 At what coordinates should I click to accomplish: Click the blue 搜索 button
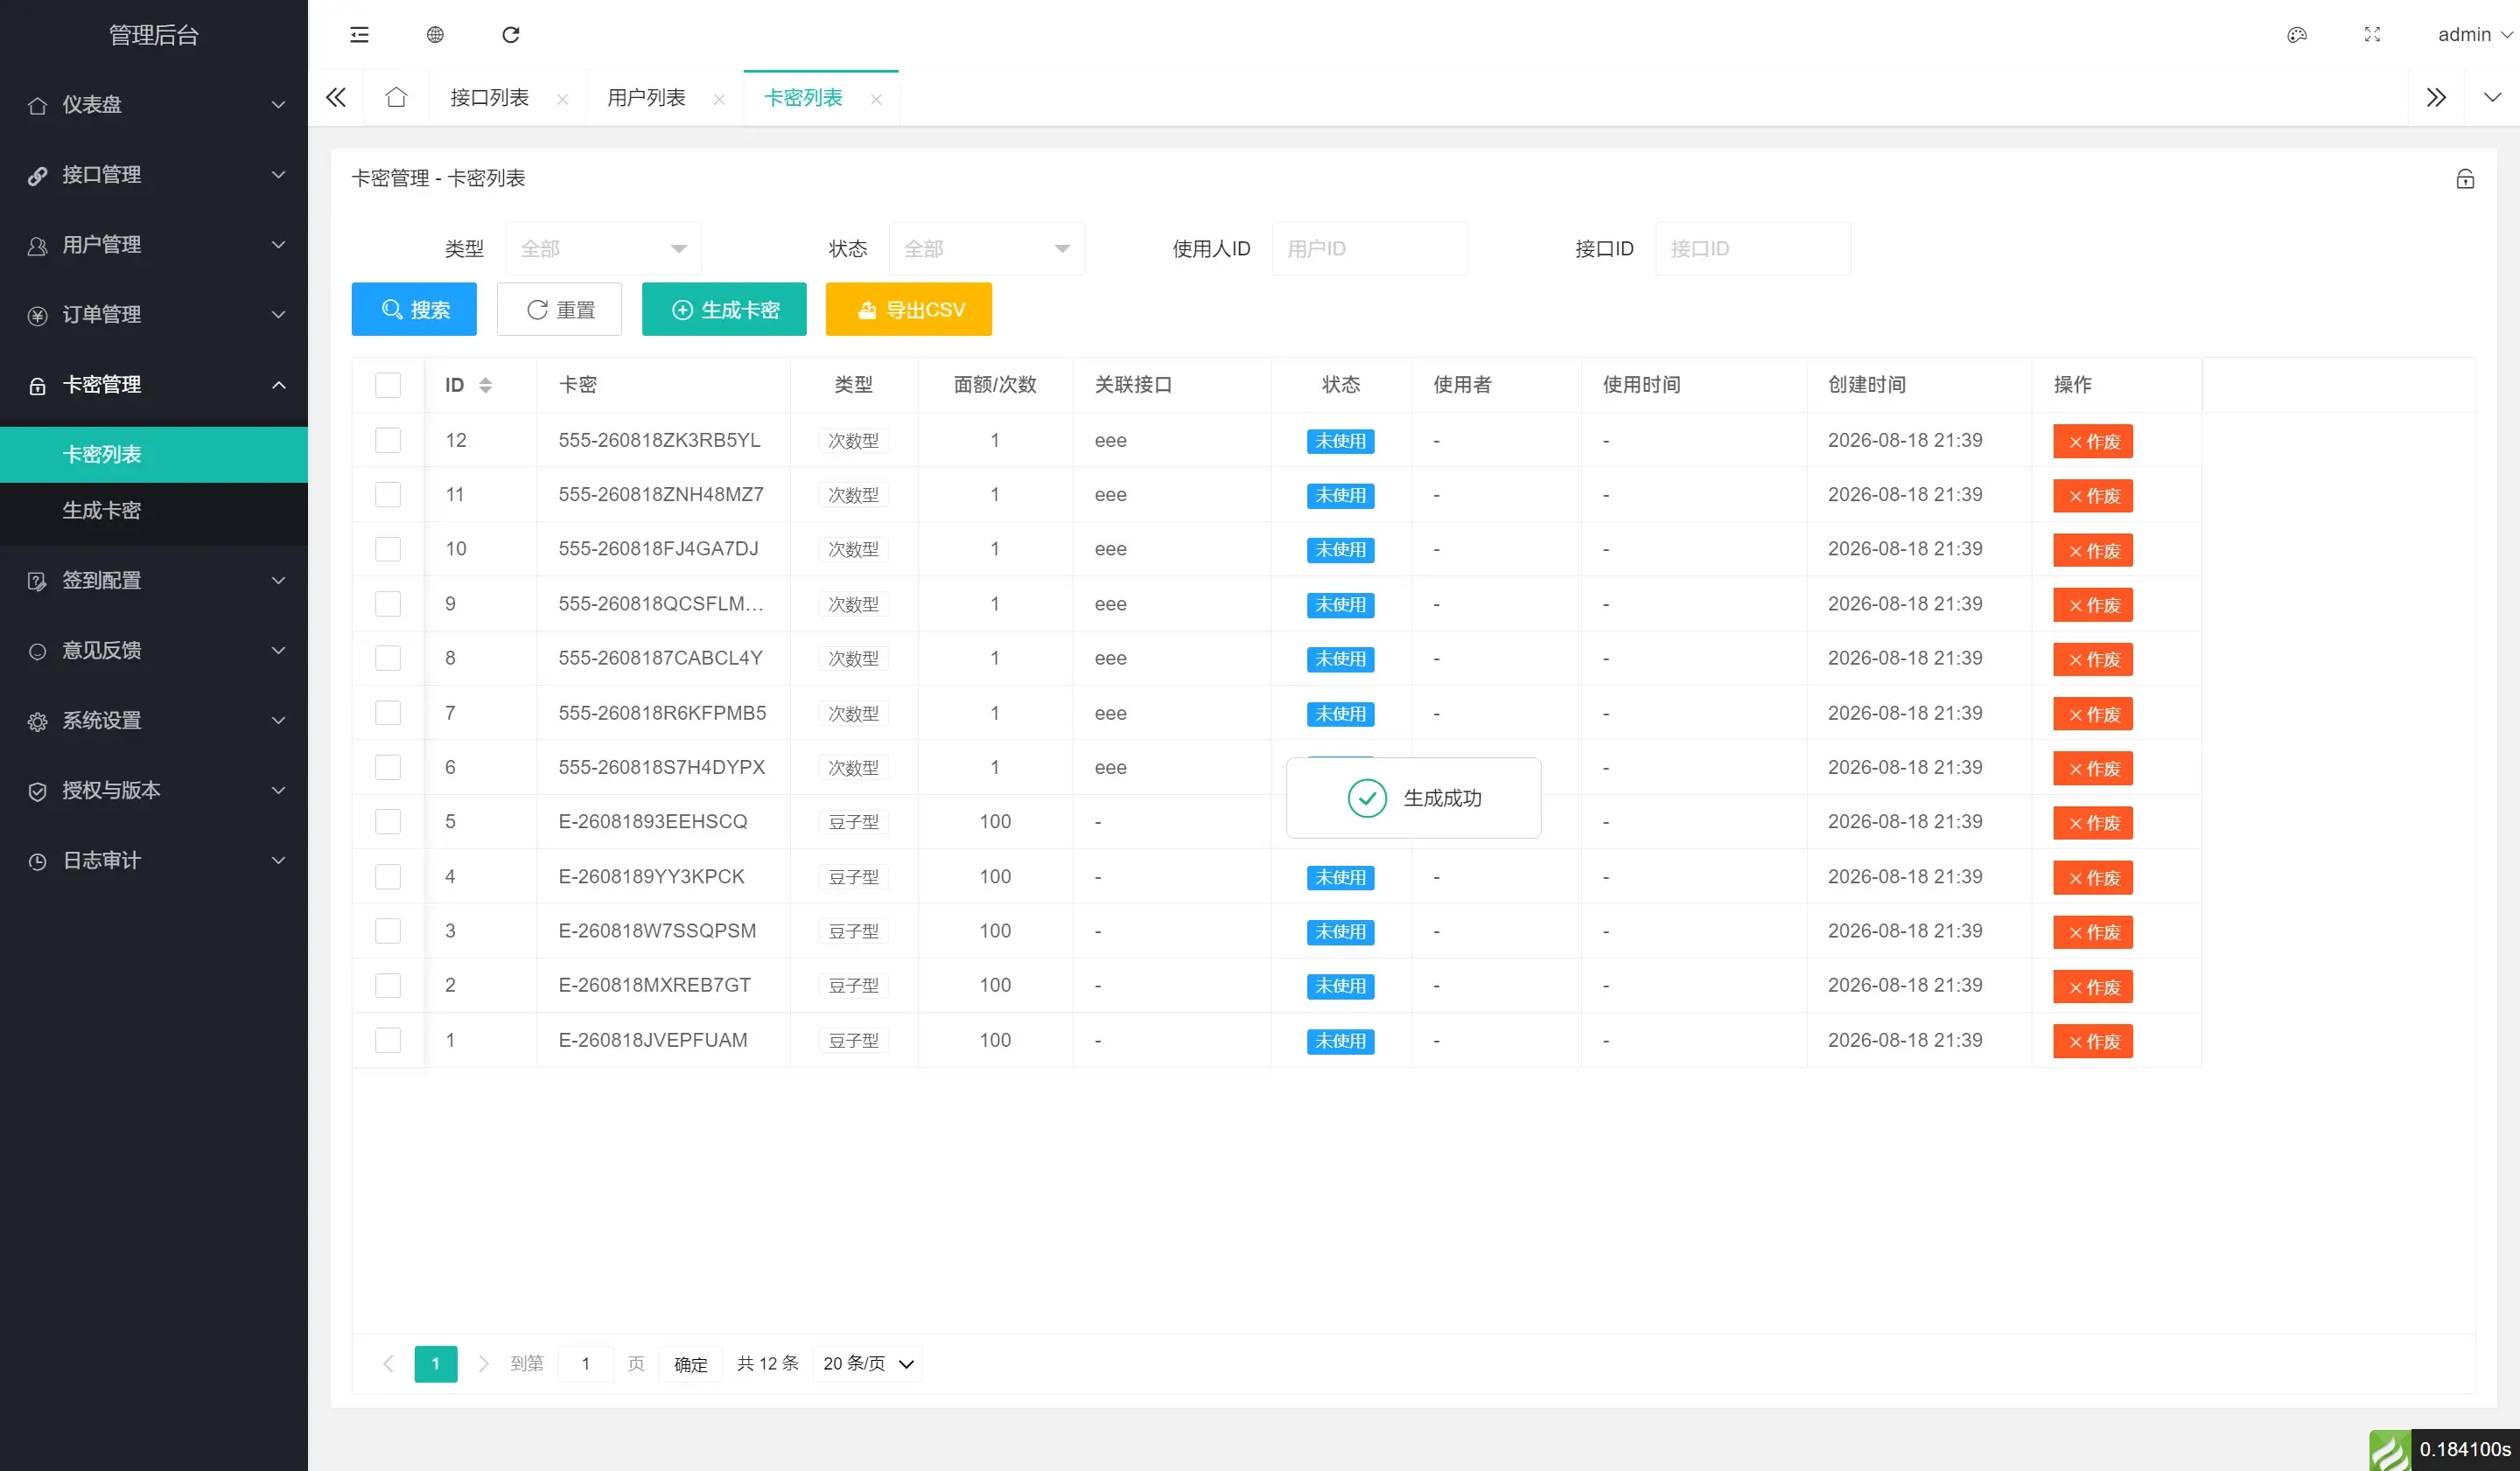click(414, 310)
